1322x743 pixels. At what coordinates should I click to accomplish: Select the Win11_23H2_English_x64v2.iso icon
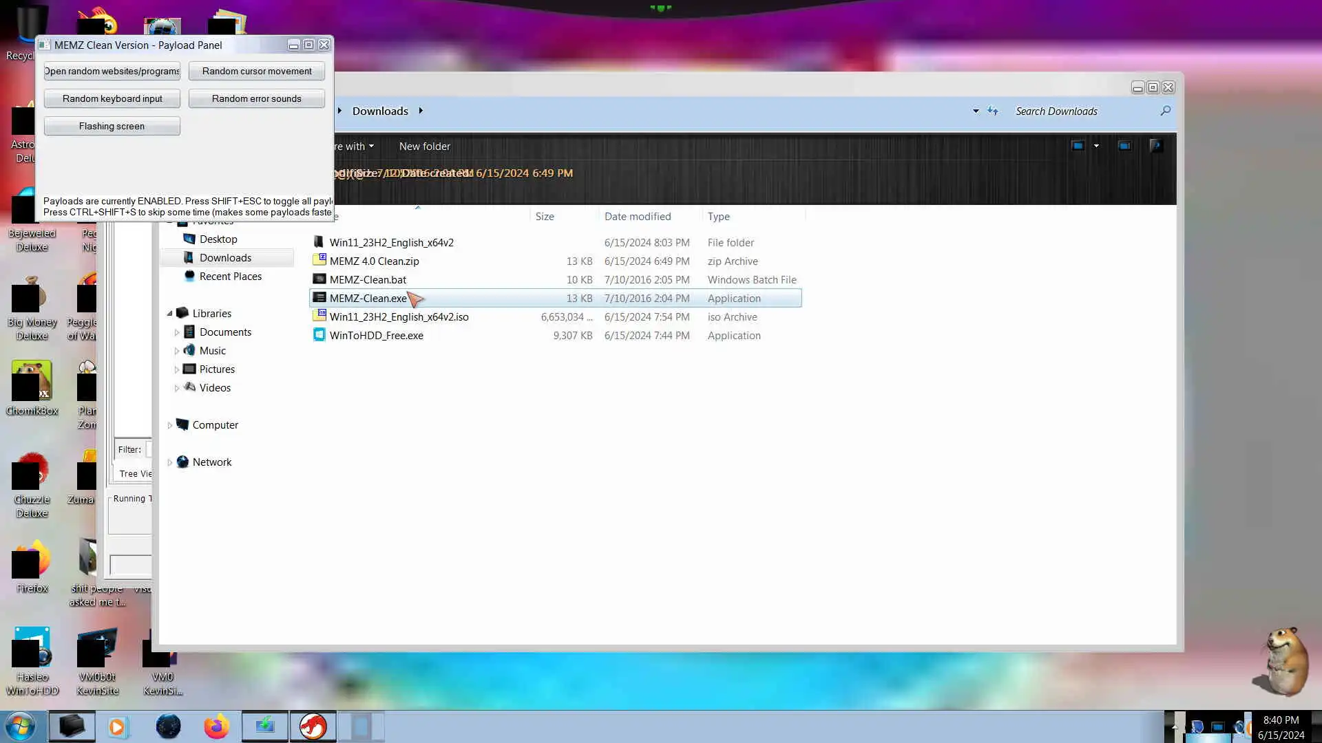tap(319, 316)
